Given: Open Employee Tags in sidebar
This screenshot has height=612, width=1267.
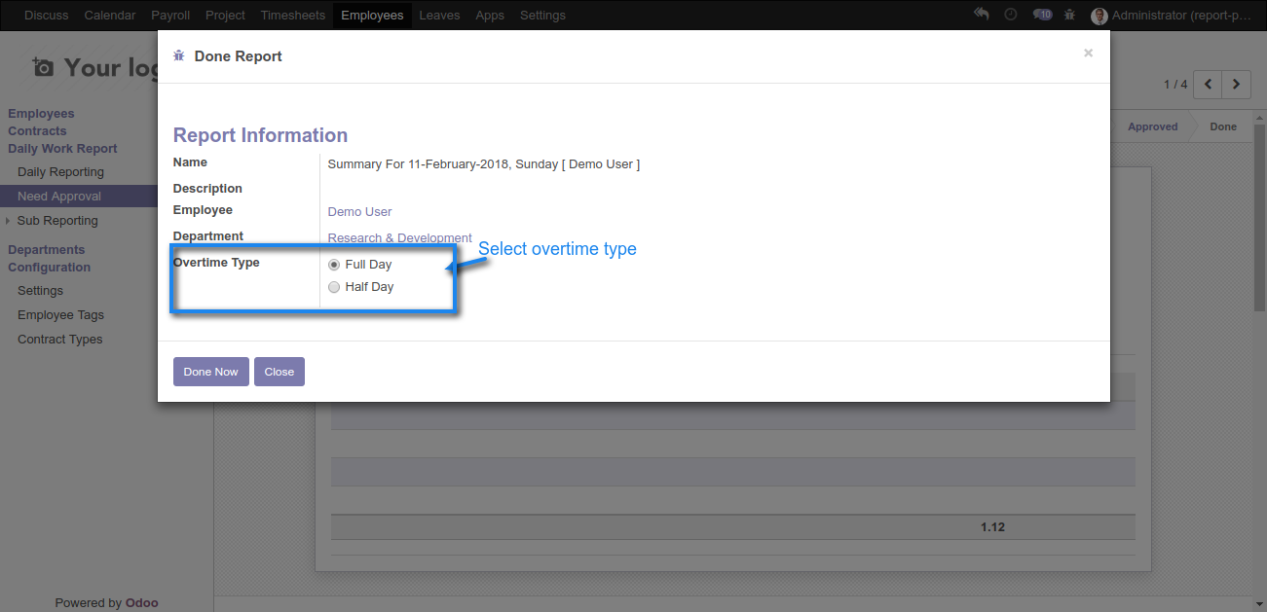Looking at the screenshot, I should (x=60, y=315).
